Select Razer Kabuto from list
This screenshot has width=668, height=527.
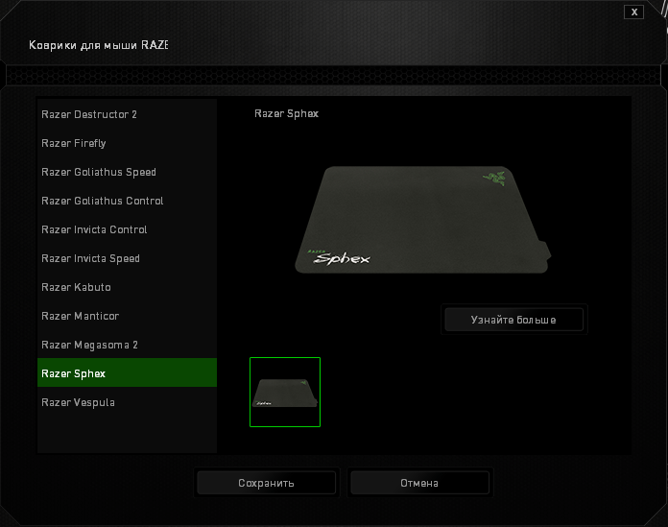(x=127, y=287)
